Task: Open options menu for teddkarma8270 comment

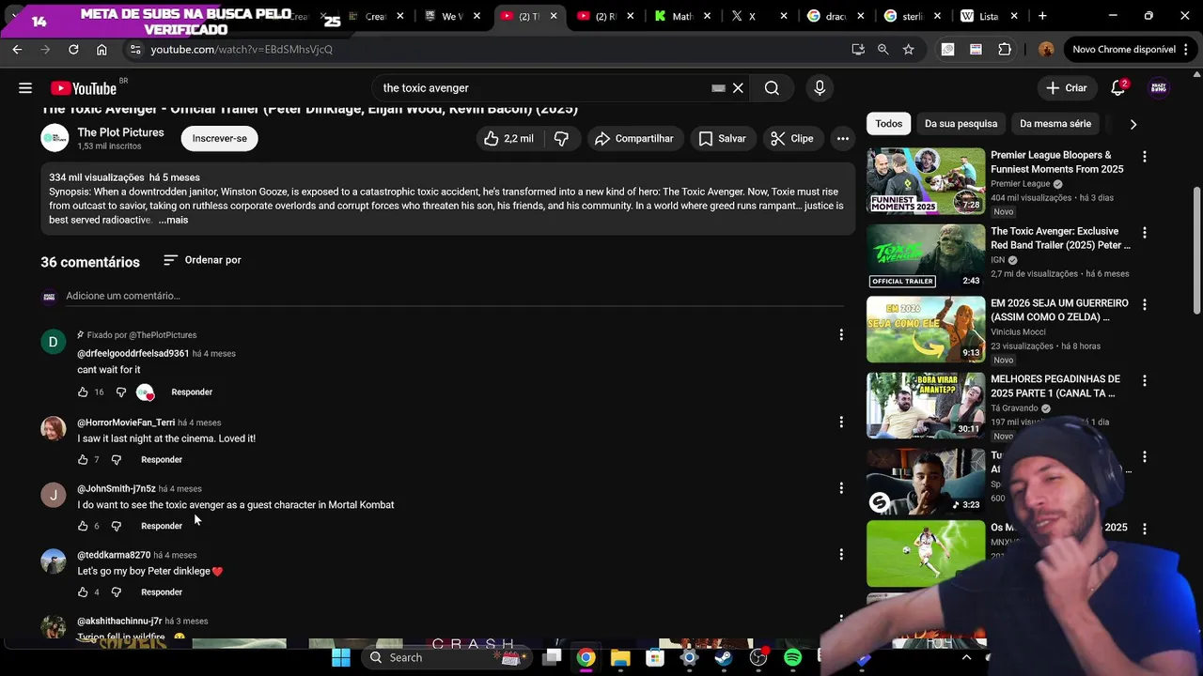Action: coord(841,554)
